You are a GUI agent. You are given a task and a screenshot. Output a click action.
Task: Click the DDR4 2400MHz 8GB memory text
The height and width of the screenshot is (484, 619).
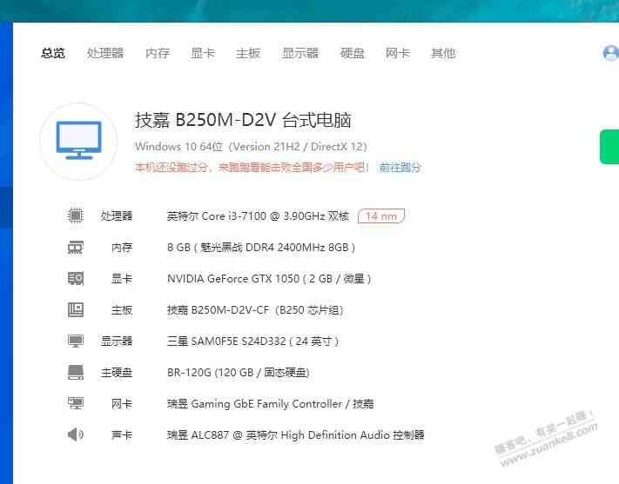[261, 248]
